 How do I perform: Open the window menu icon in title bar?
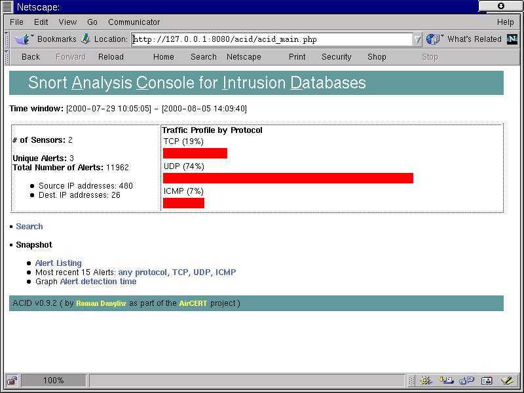(7, 7)
